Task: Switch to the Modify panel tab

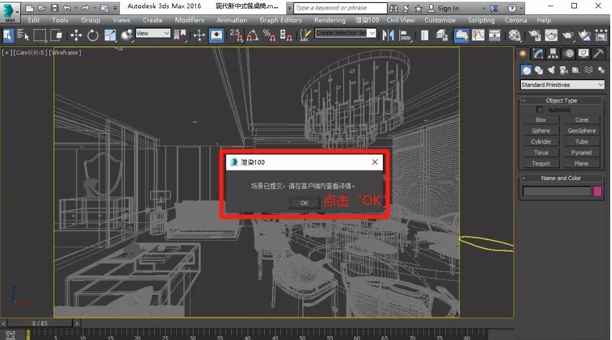Action: coord(538,53)
